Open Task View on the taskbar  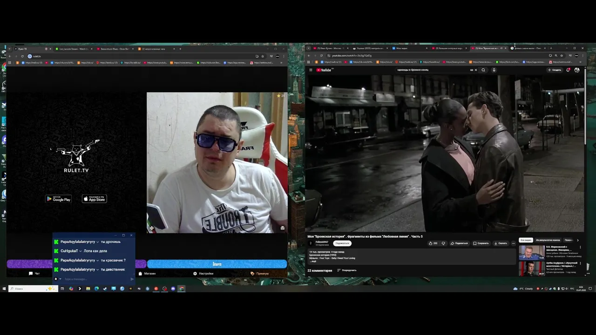point(62,288)
